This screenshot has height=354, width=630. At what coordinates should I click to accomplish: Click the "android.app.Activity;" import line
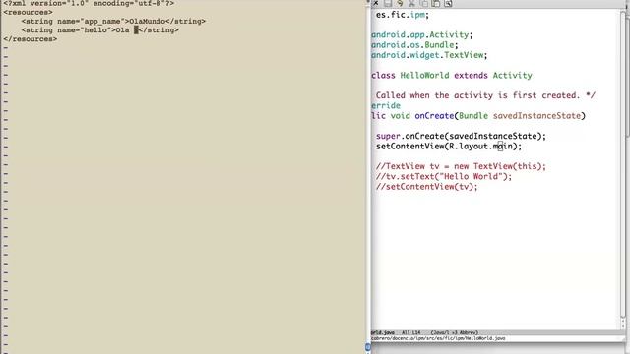tap(422, 35)
